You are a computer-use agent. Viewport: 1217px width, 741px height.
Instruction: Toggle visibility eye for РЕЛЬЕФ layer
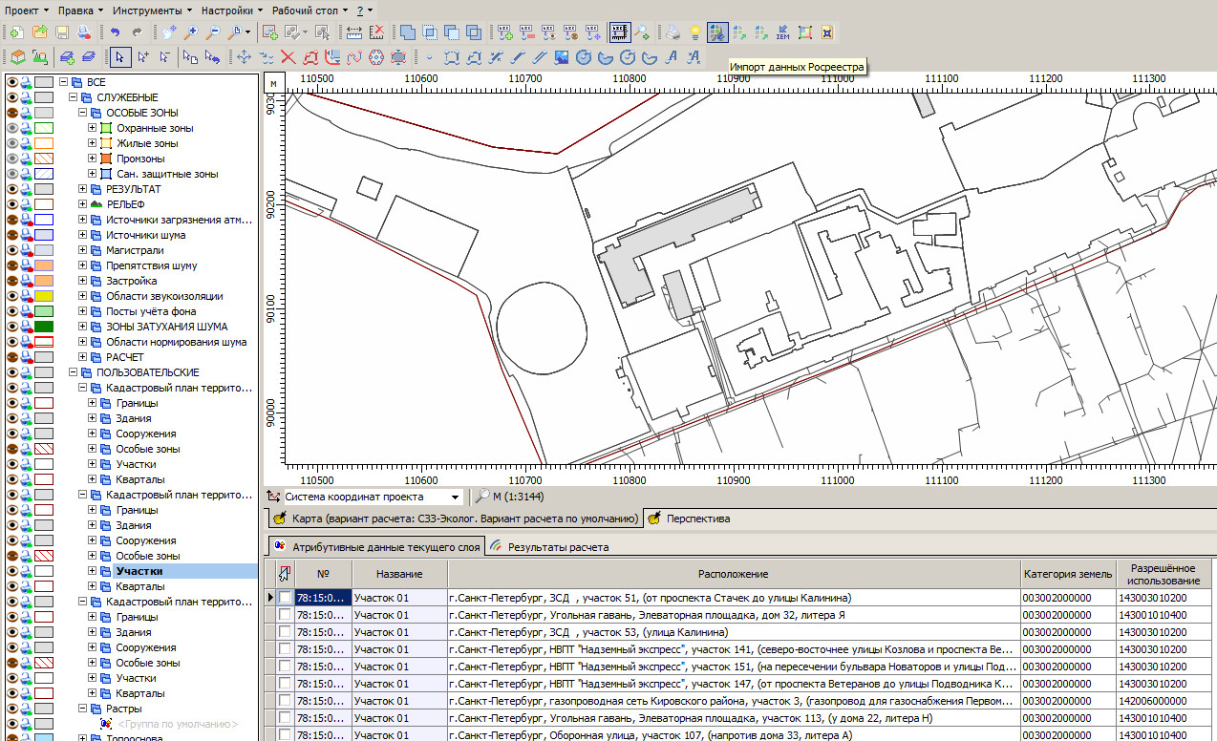(12, 204)
